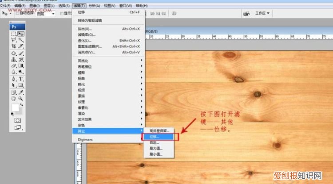Select the Path Selection arrow tool
Viewport: 333px width, 184px height.
(x=14, y=85)
